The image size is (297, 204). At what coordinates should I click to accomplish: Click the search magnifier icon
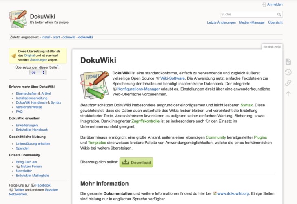(x=279, y=14)
